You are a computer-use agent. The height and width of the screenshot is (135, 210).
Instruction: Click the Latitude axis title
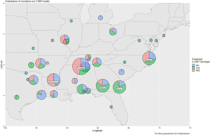(1, 65)
